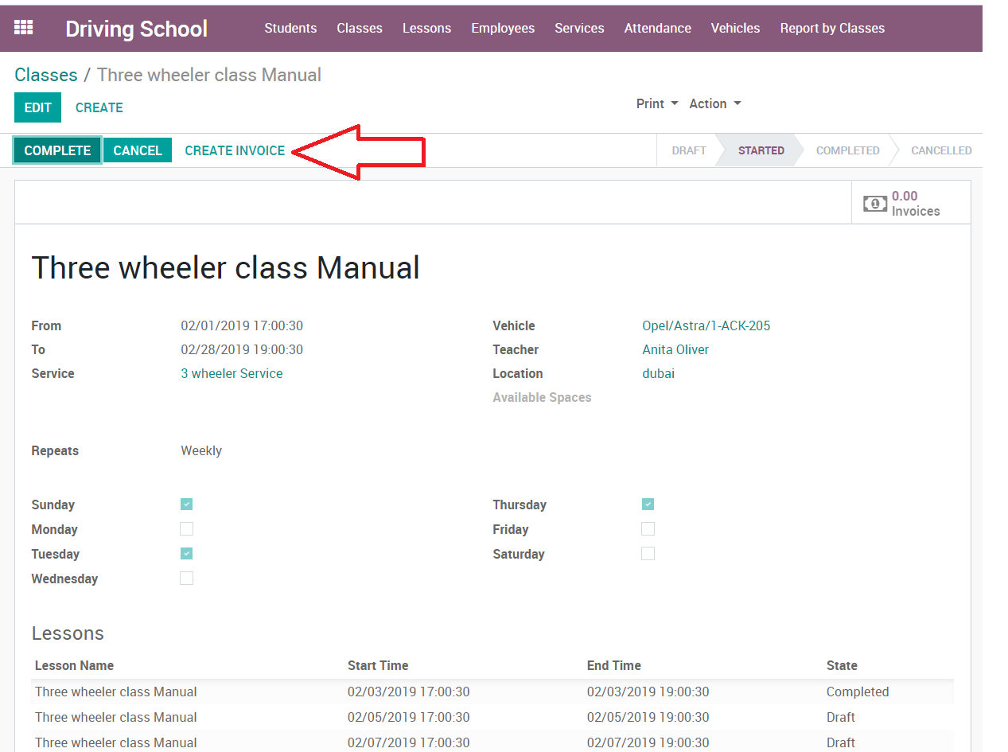
Task: Click the Classes breadcrumb link
Action: point(46,75)
